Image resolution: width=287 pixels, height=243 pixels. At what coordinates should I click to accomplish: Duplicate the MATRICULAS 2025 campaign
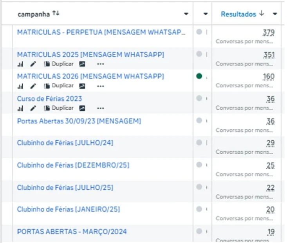[x=59, y=64]
